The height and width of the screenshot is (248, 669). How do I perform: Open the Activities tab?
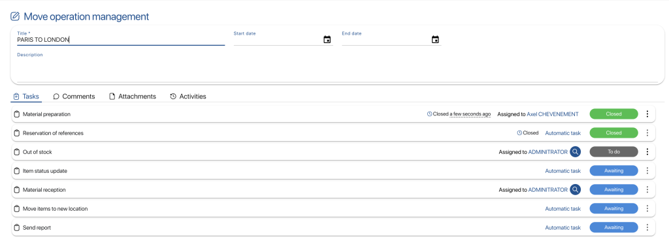pyautogui.click(x=188, y=97)
